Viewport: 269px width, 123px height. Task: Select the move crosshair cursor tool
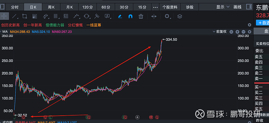[4, 16]
